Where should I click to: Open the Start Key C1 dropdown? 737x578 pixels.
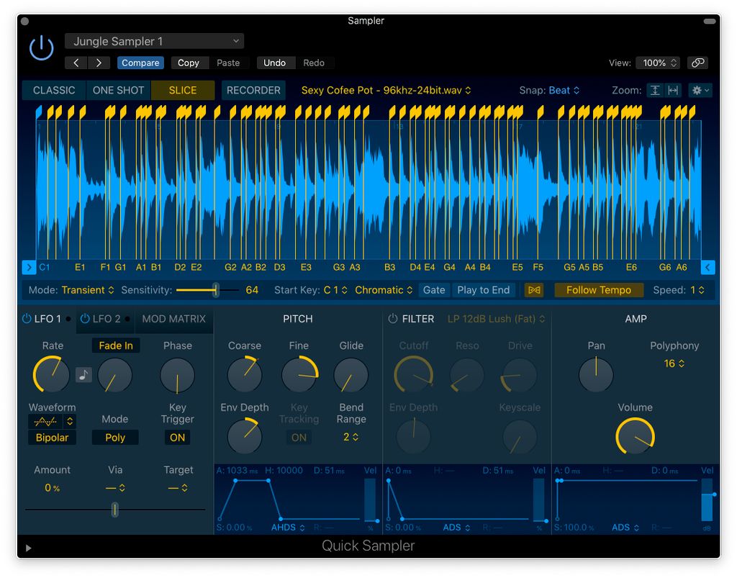click(x=335, y=290)
